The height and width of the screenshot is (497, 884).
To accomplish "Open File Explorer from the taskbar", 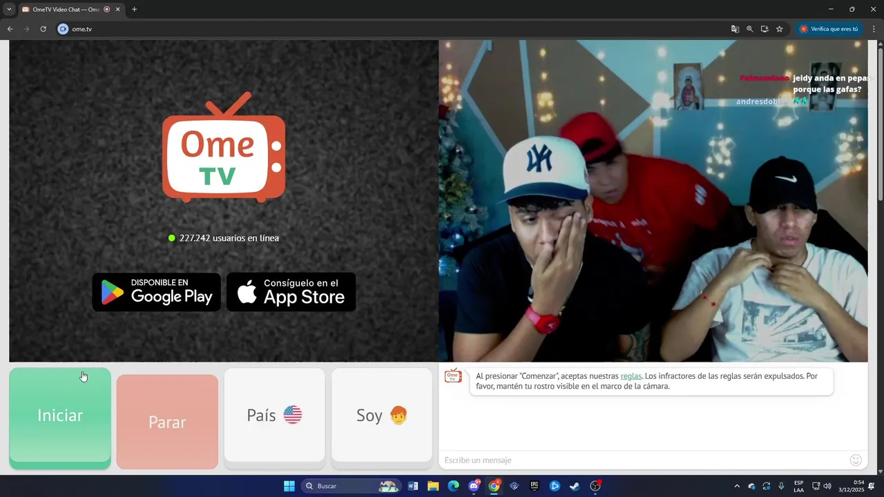I will tap(433, 486).
